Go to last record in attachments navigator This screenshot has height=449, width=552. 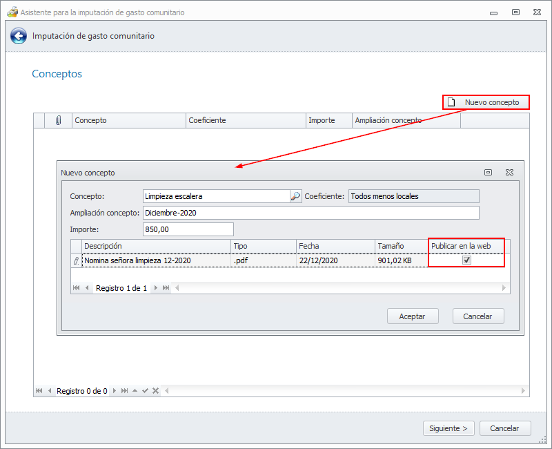[166, 288]
